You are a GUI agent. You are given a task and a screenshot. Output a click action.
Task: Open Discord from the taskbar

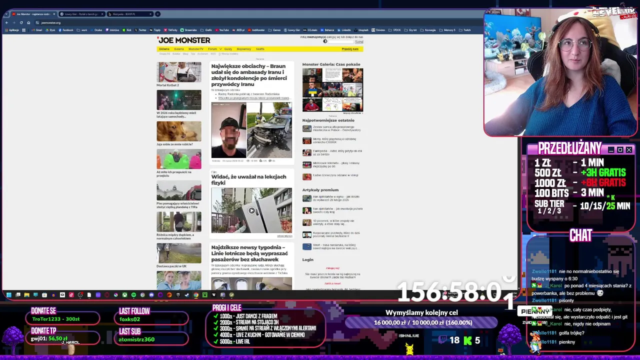(151, 294)
